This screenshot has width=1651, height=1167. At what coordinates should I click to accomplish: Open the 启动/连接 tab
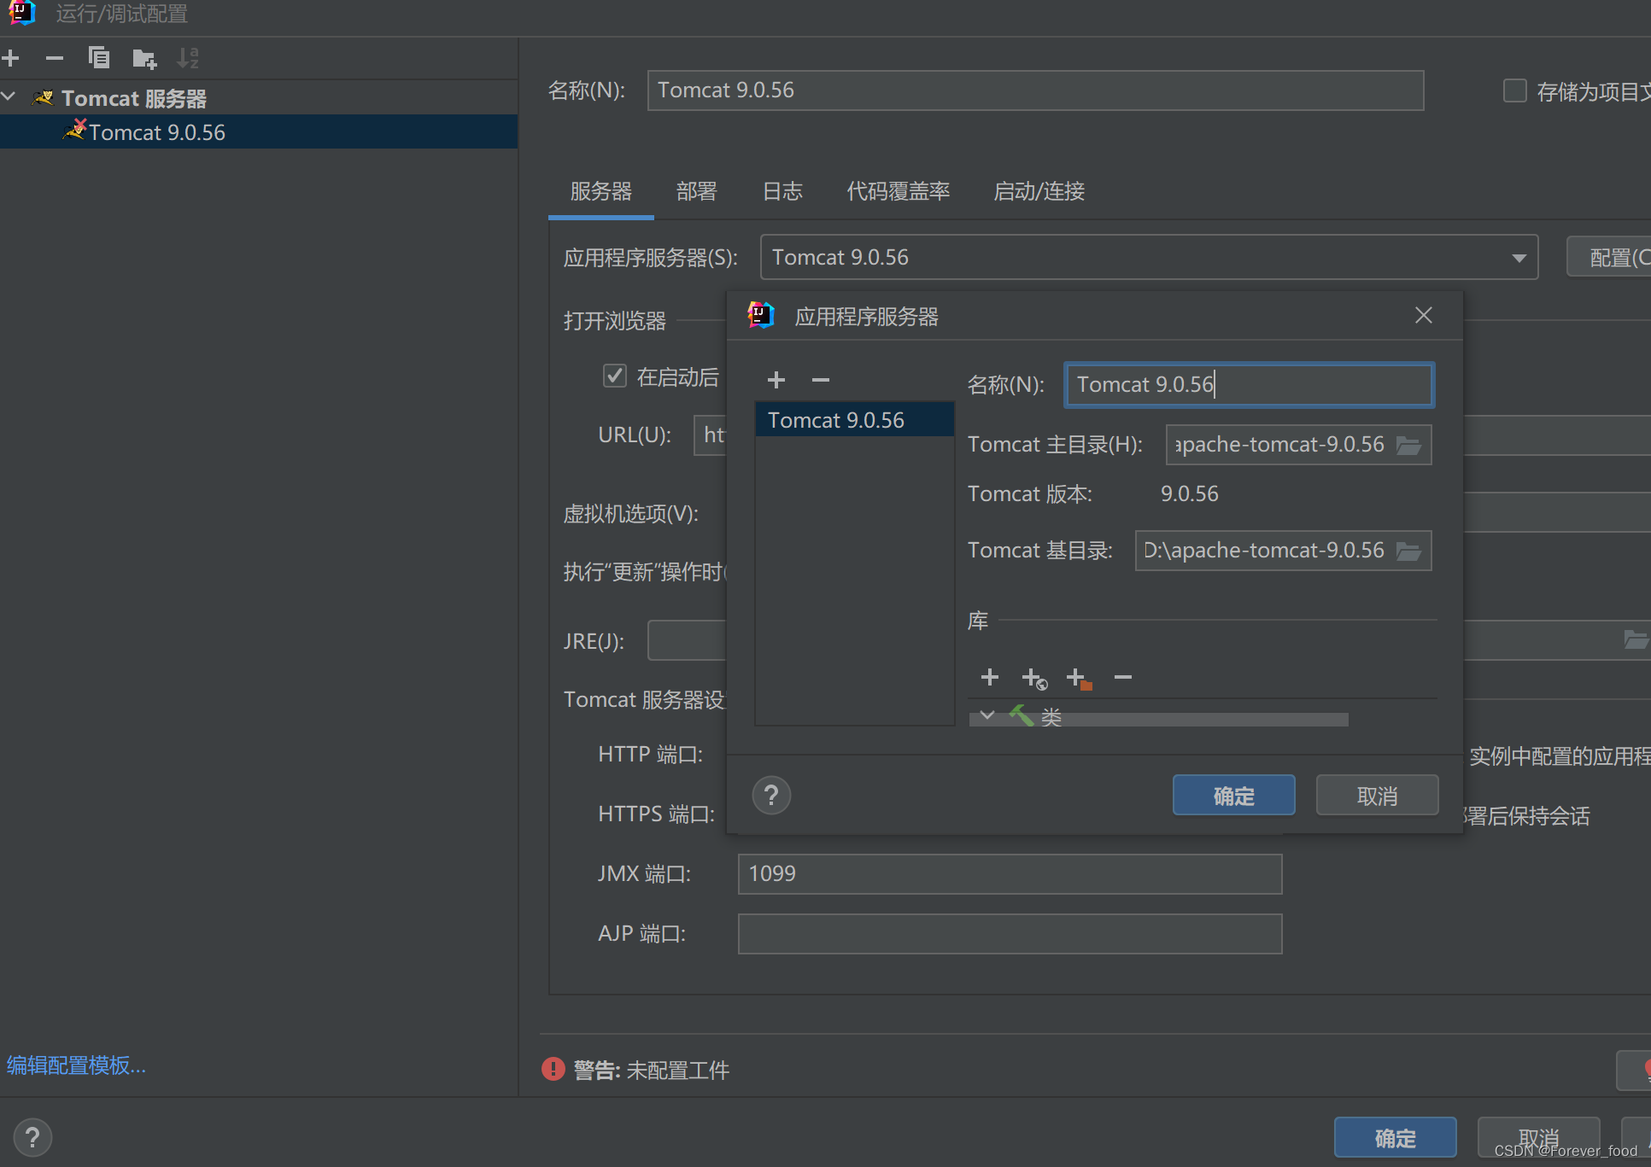tap(1039, 191)
